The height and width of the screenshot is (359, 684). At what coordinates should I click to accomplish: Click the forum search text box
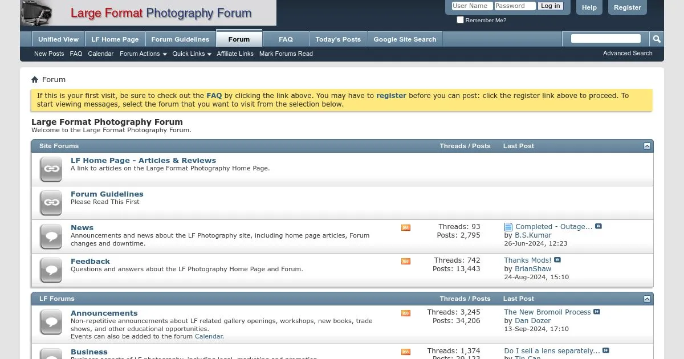pos(606,39)
